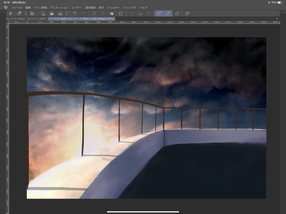Expand the left palette dock arrows
This screenshot has width=286, height=214.
pos(3,12)
